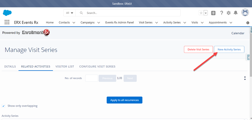The height and width of the screenshot is (120, 252).
Task: Click the Delete Visit Series button
Action: click(198, 49)
